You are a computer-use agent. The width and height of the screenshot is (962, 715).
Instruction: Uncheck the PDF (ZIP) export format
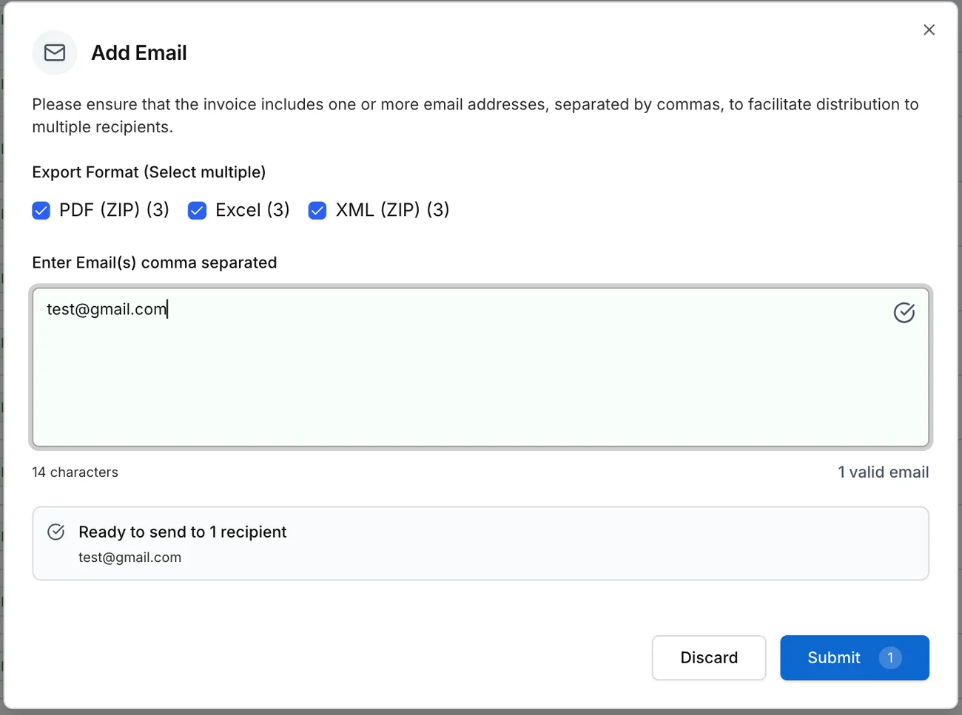41,211
